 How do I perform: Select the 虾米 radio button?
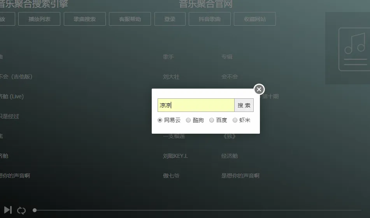click(235, 120)
